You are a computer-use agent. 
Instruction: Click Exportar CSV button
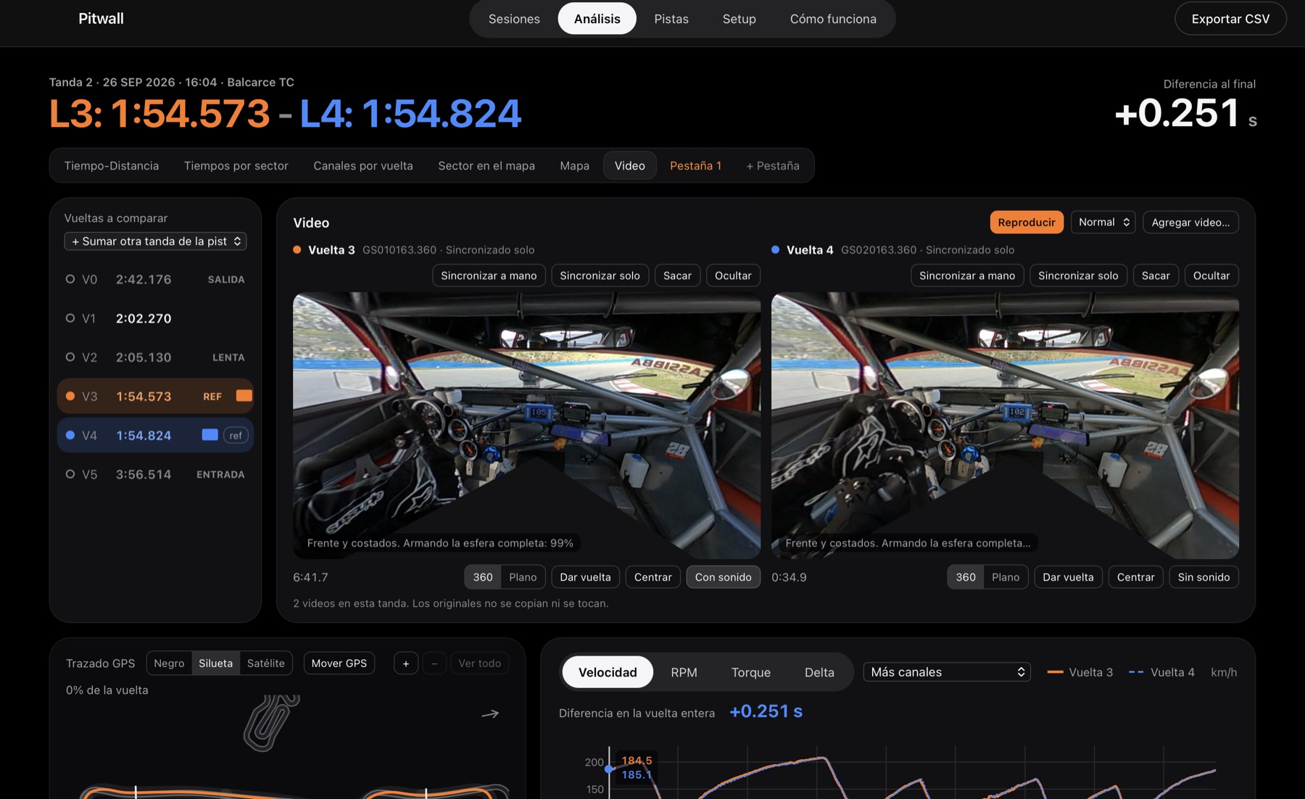(x=1230, y=19)
